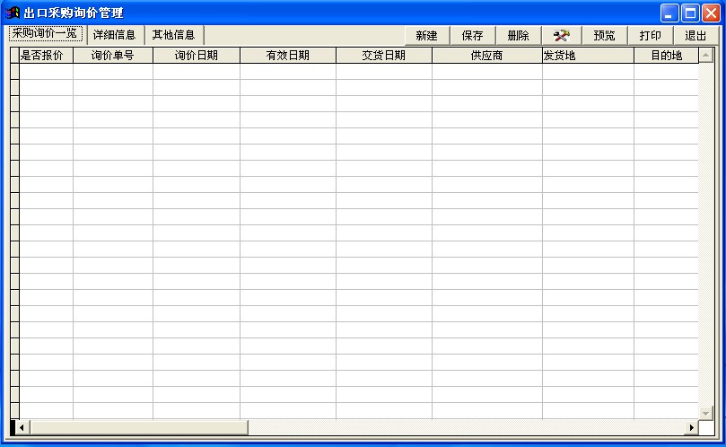Select the 询价日期 column header
The width and height of the screenshot is (726, 447).
pos(197,55)
